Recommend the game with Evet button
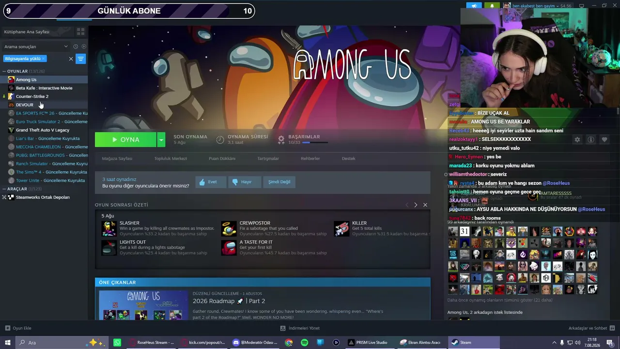Viewport: 620px width, 349px height. click(211, 182)
